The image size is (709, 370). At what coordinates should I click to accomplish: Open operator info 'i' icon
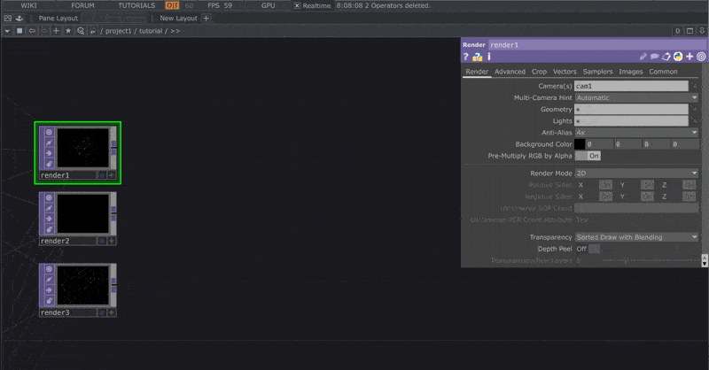tap(489, 57)
